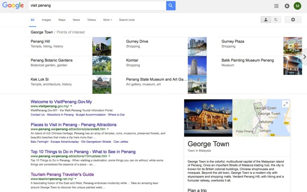Switch to the Maps tab

62,20
